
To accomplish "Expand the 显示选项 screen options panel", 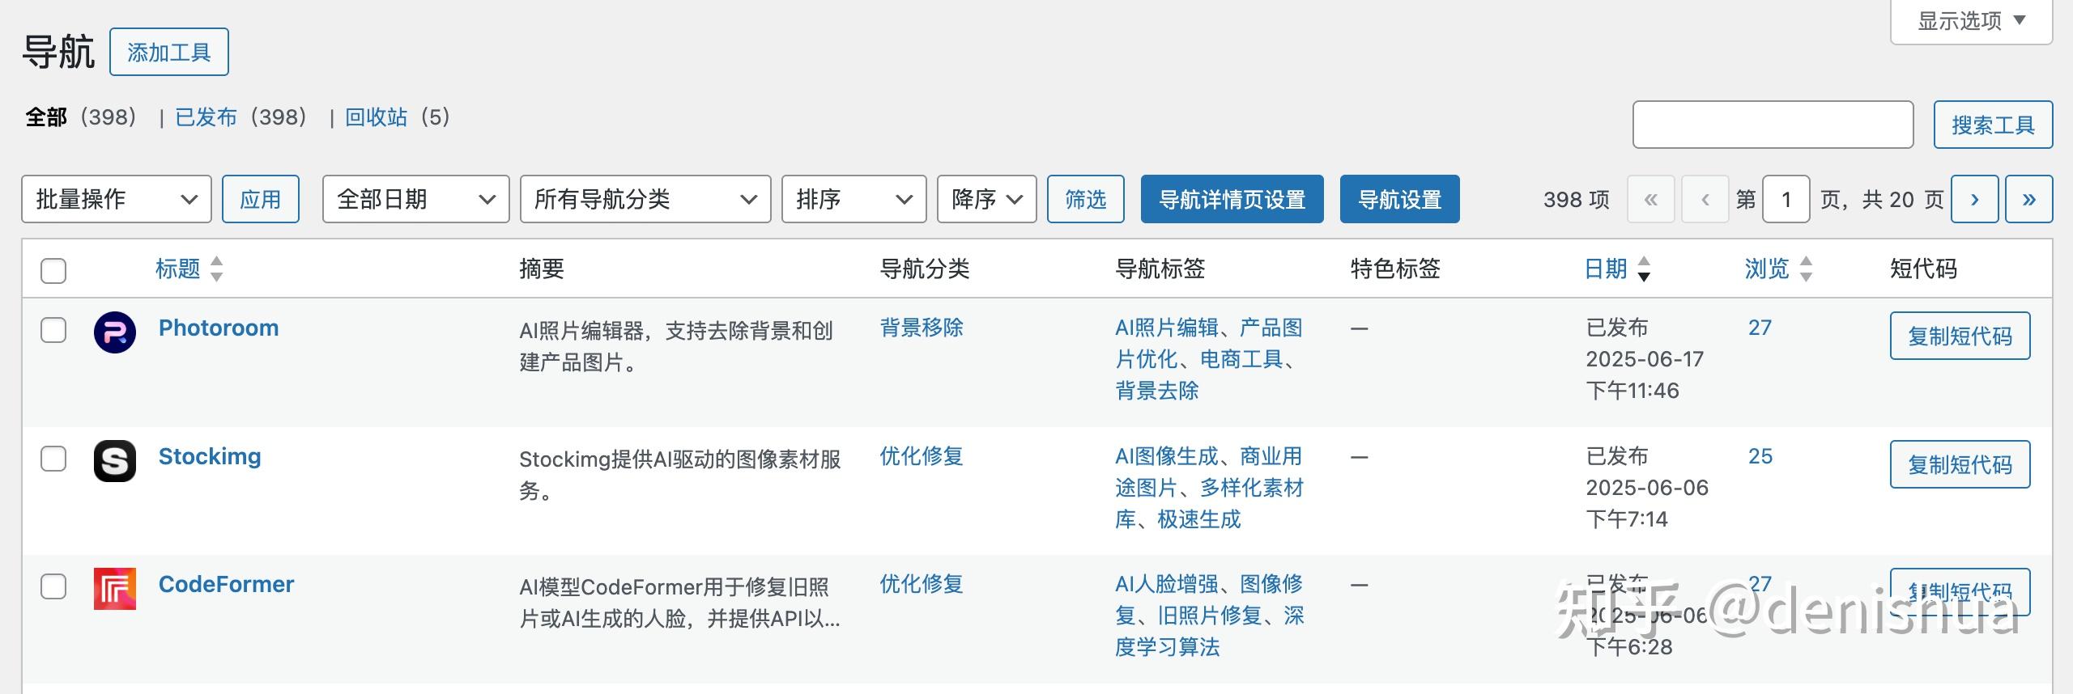I will 1970,21.
